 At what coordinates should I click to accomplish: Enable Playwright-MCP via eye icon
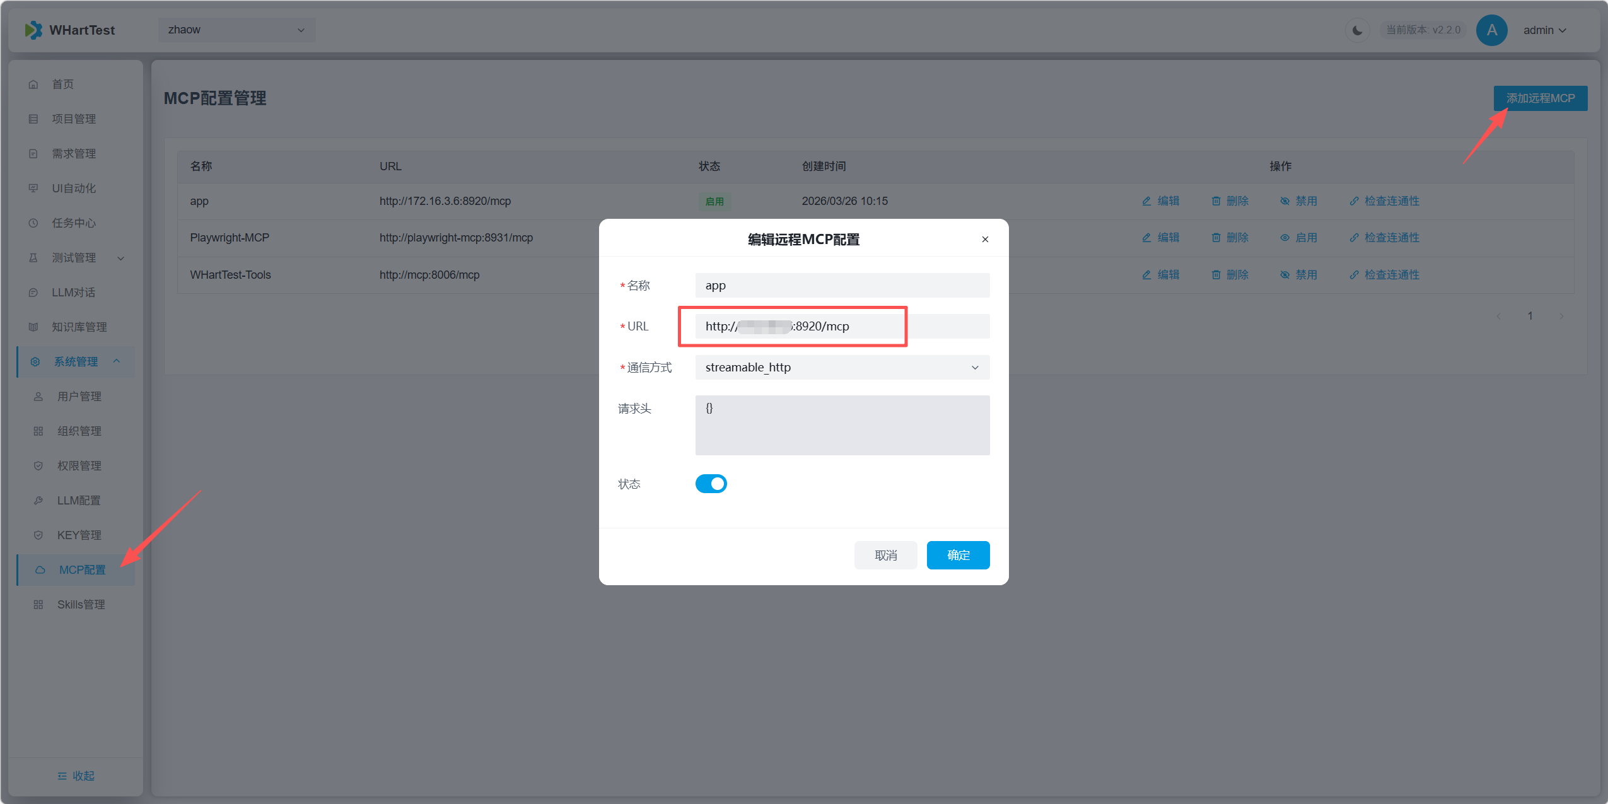coord(1285,238)
